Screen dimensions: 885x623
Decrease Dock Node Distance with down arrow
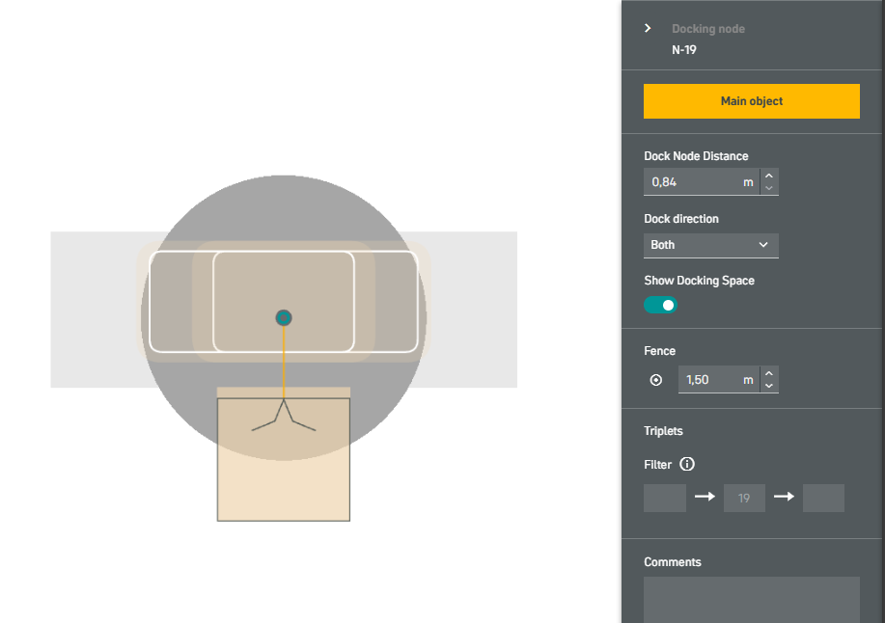click(769, 188)
